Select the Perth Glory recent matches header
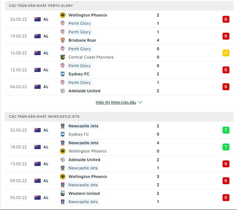The width and height of the screenshot is (237, 210). pyautogui.click(x=41, y=6)
